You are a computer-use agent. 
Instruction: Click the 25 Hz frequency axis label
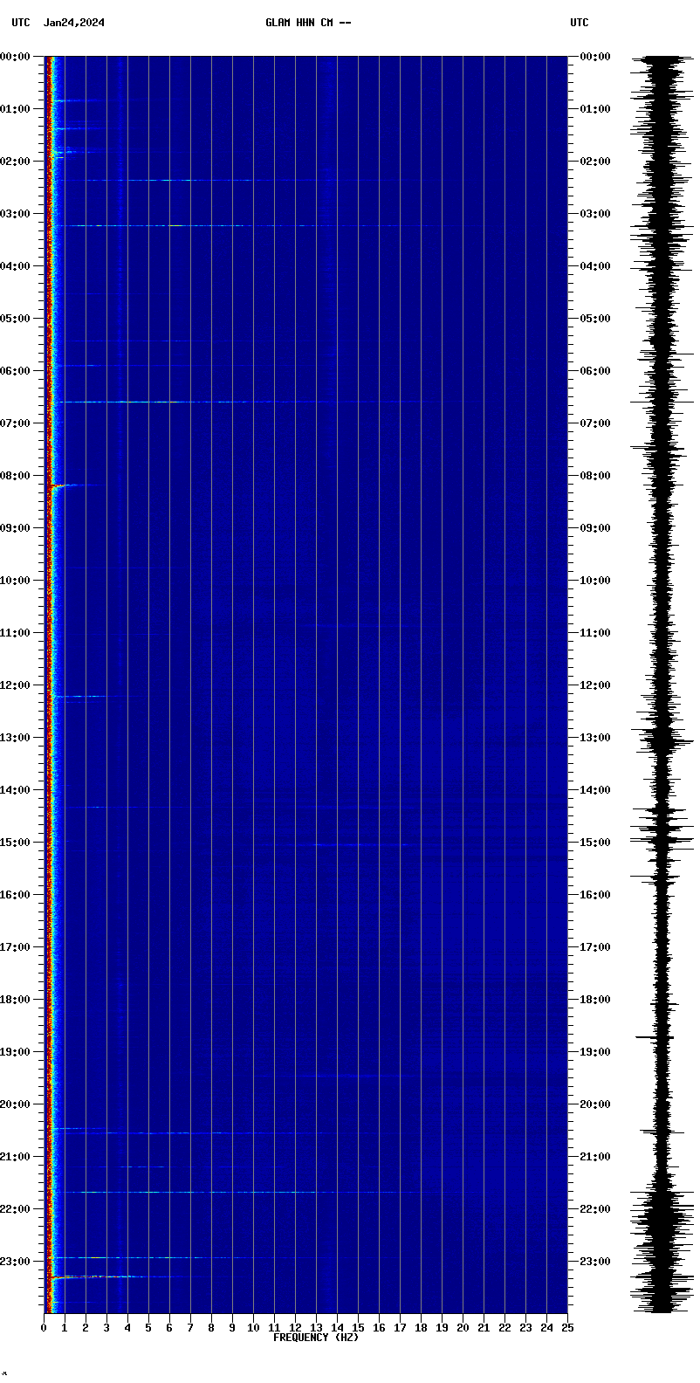[567, 1328]
